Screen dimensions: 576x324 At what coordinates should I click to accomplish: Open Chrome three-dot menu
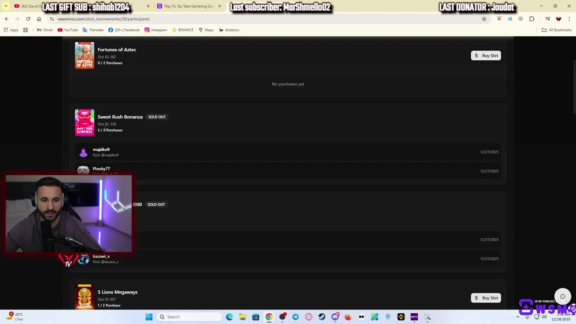[x=569, y=19]
